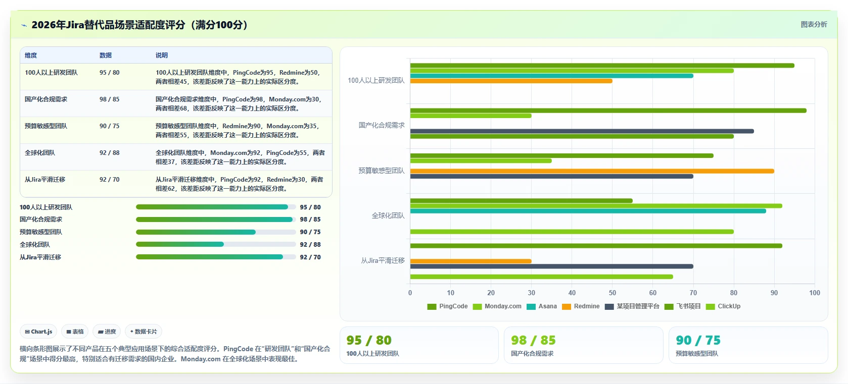Select the 数据卡片 tag chip
The width and height of the screenshot is (848, 384).
[x=144, y=332]
